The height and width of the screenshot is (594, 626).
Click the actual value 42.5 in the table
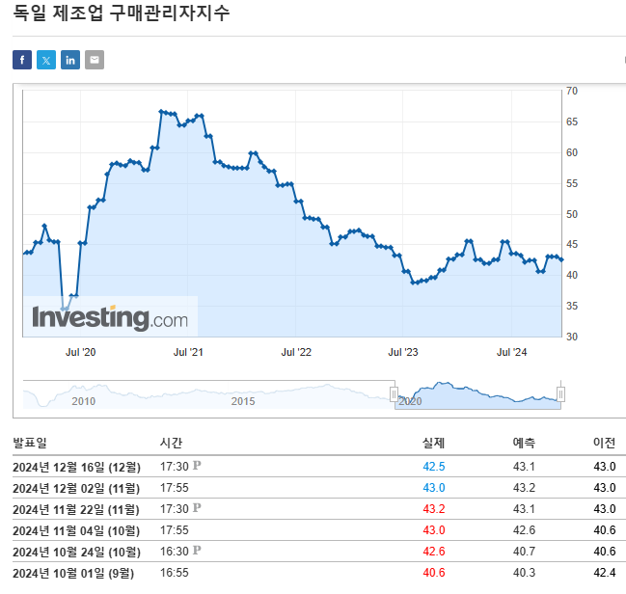point(434,467)
